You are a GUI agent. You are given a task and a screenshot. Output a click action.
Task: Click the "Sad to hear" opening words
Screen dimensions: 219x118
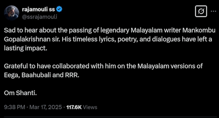[x=16, y=30]
